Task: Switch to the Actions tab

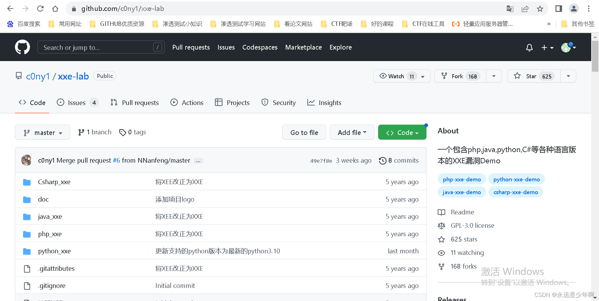Action: coord(187,103)
